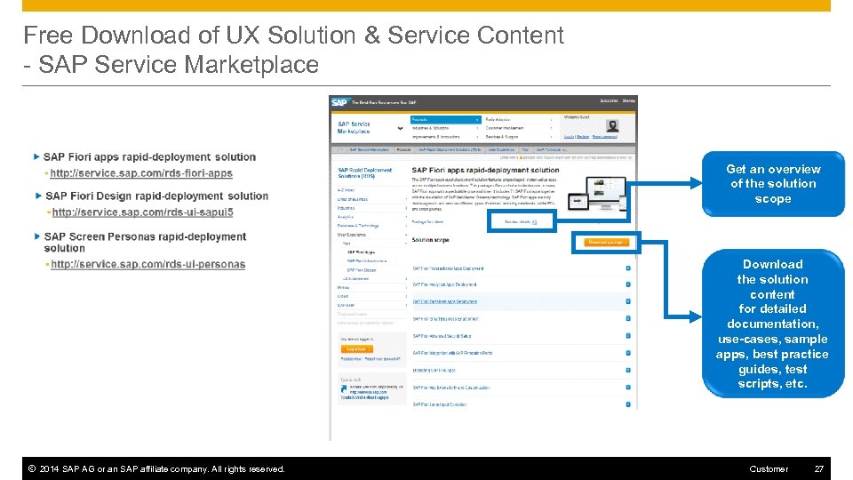Open SAP Fiori App Extensibility and Customization
This screenshot has width=853, height=480.
click(x=451, y=388)
